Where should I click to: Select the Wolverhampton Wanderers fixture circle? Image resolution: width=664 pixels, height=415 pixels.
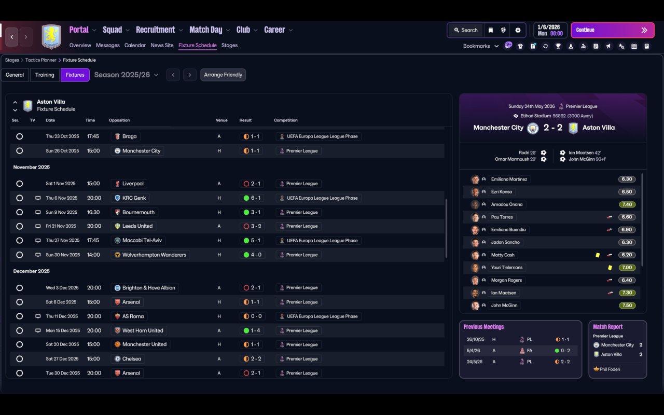point(19,255)
